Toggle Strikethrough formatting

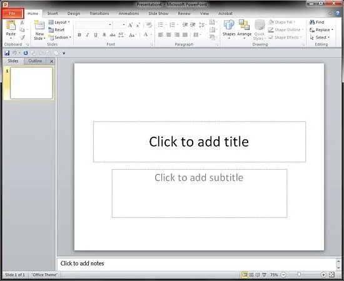[x=113, y=35]
